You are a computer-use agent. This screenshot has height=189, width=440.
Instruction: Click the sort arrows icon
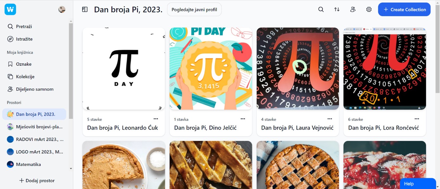pyautogui.click(x=337, y=9)
